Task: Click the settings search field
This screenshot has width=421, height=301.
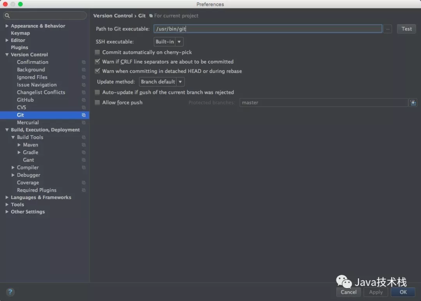Action: (45, 16)
